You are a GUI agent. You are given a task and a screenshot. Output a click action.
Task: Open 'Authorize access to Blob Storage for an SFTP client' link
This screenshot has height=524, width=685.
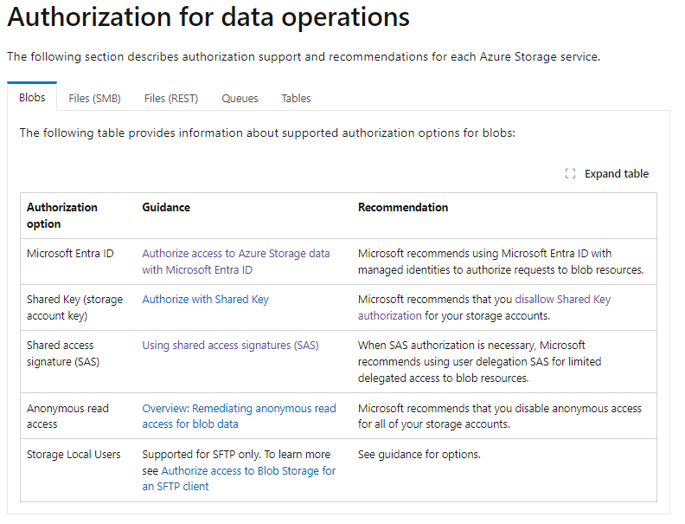239,478
